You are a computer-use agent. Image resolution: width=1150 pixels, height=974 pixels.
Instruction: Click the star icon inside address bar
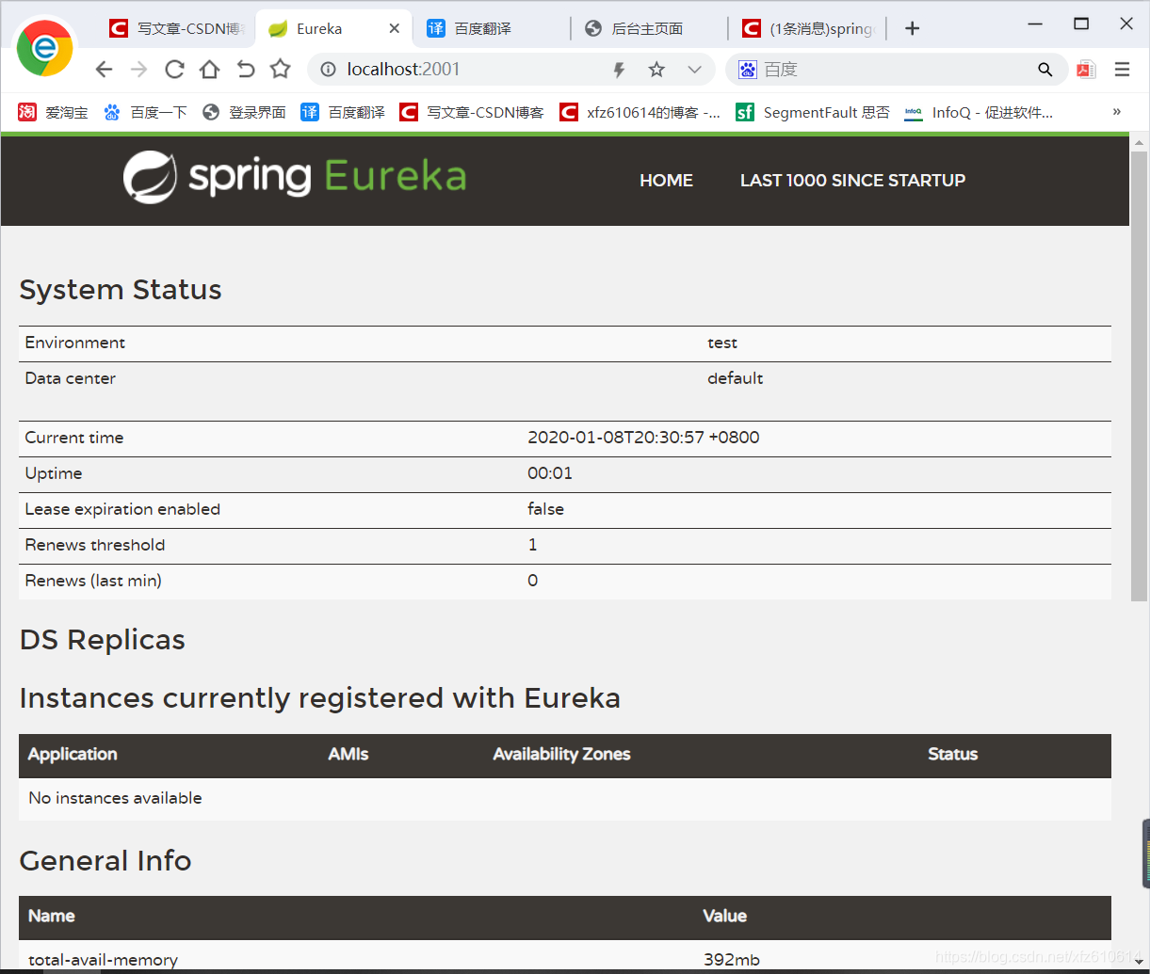tap(656, 70)
